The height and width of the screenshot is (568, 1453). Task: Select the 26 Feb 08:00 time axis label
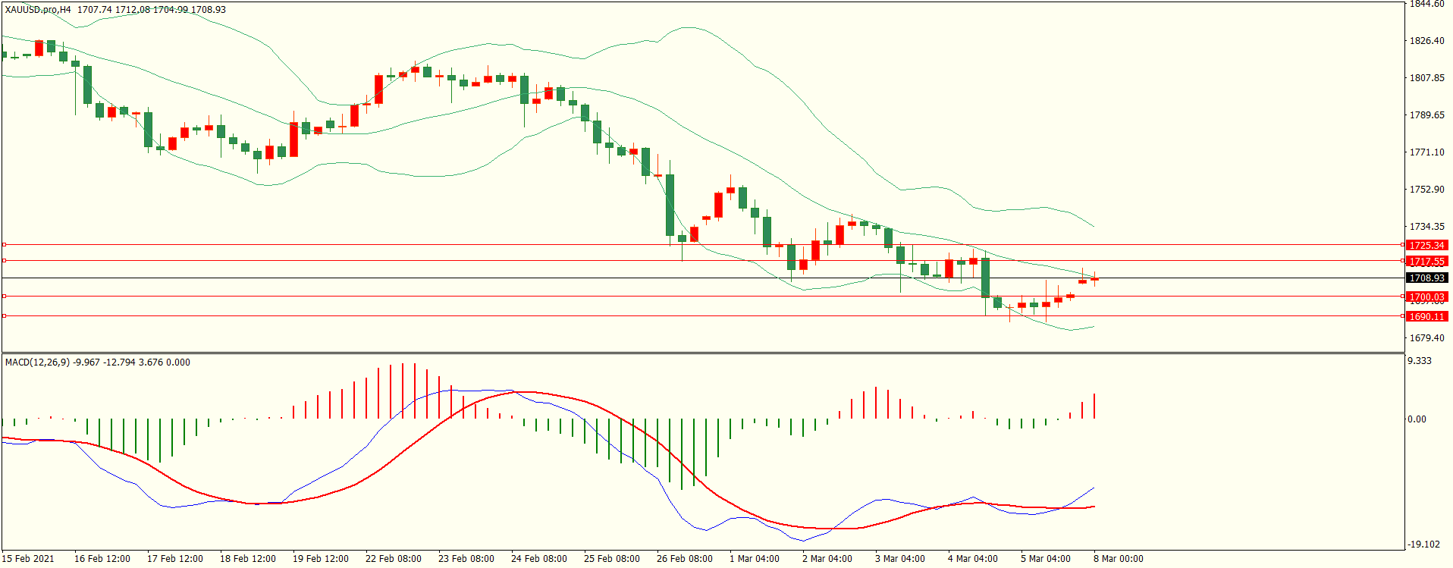coord(684,559)
